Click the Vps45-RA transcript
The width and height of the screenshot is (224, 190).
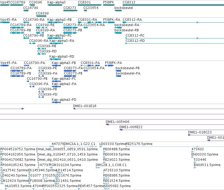point(5,22)
